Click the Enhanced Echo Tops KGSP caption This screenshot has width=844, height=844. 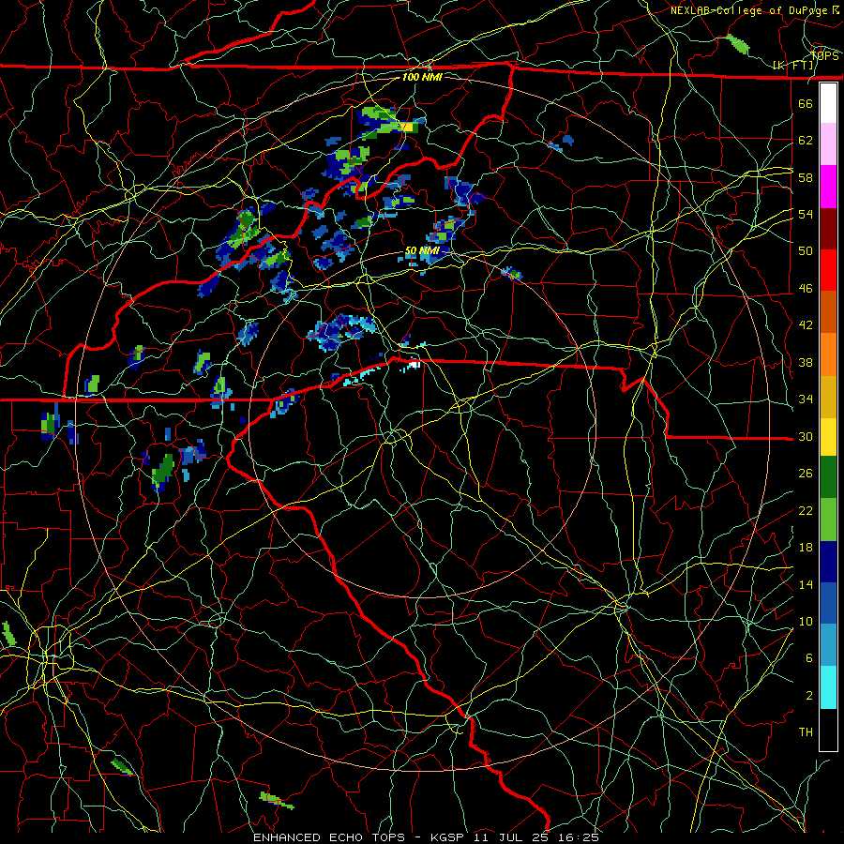[x=427, y=837]
